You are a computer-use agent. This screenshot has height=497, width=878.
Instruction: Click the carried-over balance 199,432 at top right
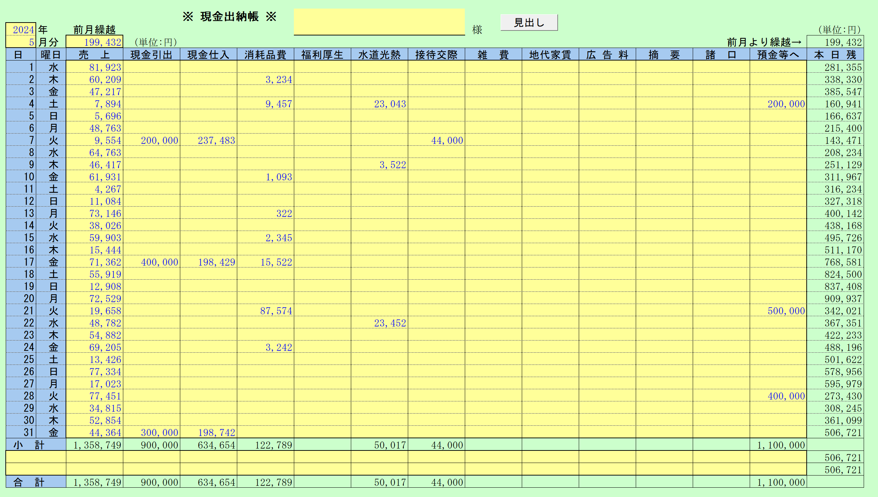pos(835,42)
